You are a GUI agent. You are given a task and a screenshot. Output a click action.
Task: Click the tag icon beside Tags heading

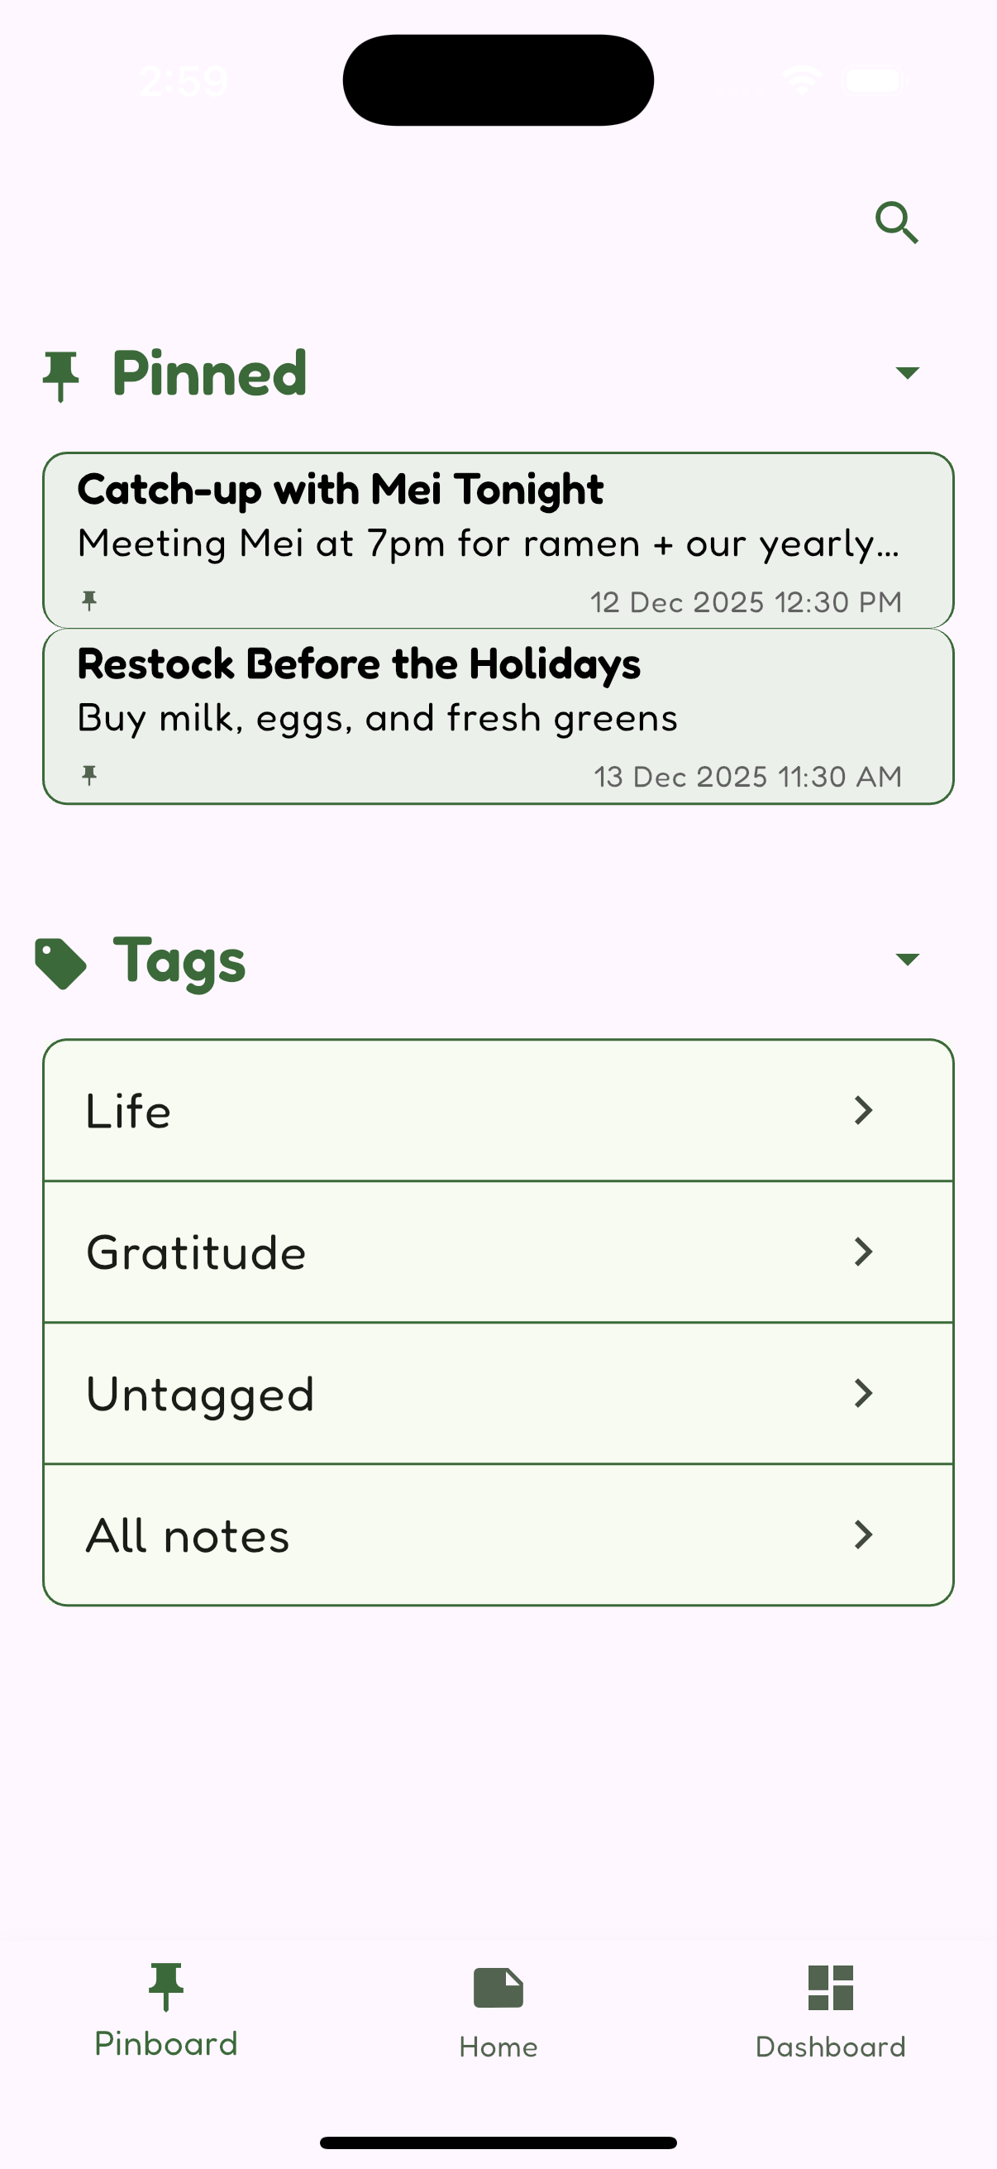tap(60, 962)
